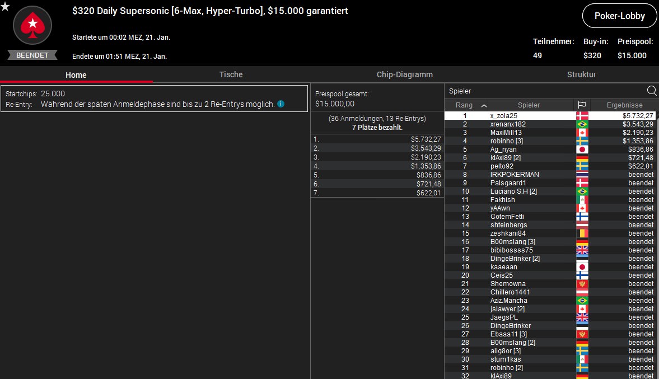
Task: Switch to the Home tab
Action: [76, 74]
